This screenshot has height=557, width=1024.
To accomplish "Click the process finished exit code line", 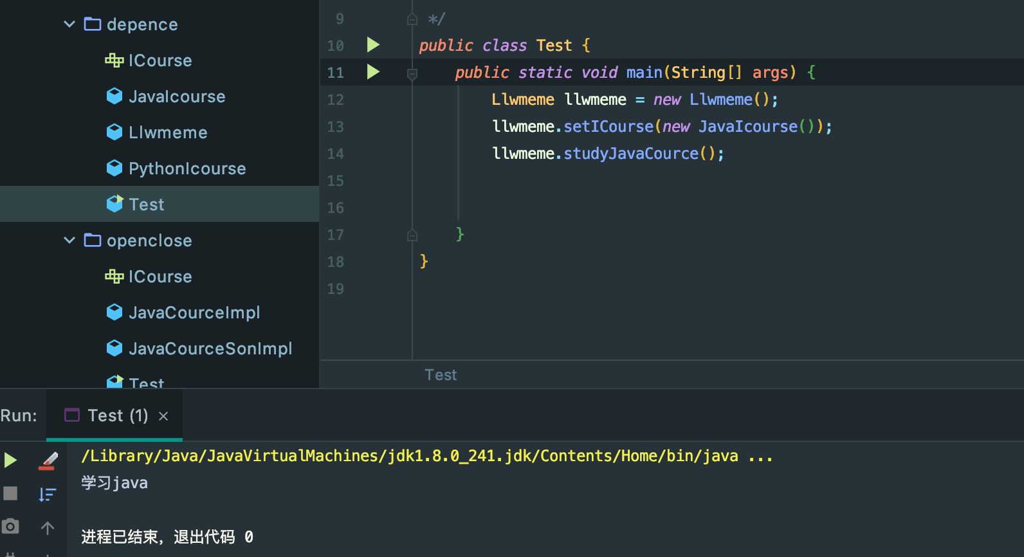I will [x=167, y=537].
